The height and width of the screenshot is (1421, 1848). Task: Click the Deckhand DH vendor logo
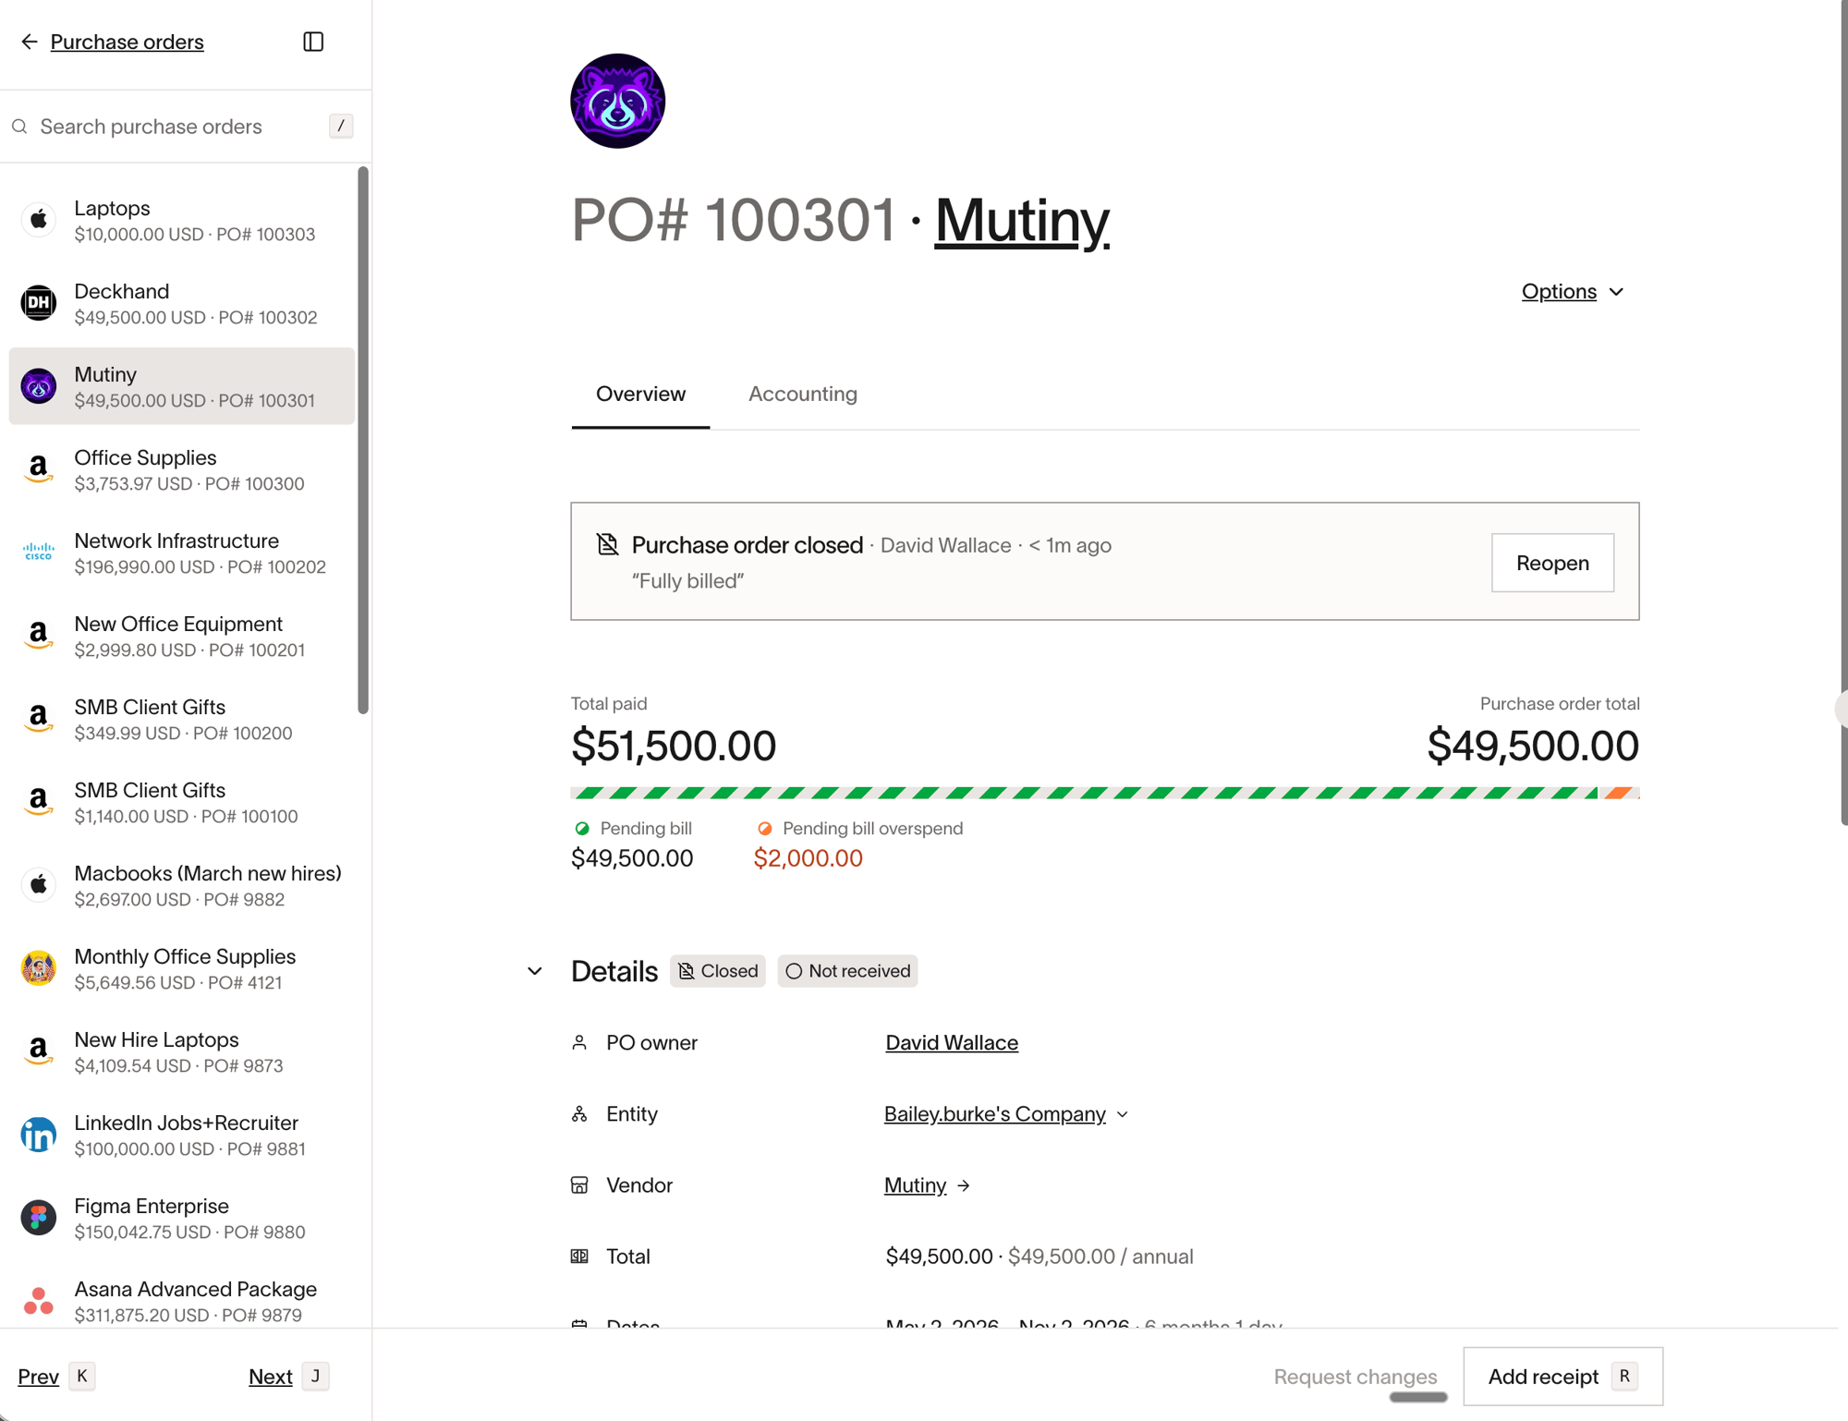pos(39,303)
